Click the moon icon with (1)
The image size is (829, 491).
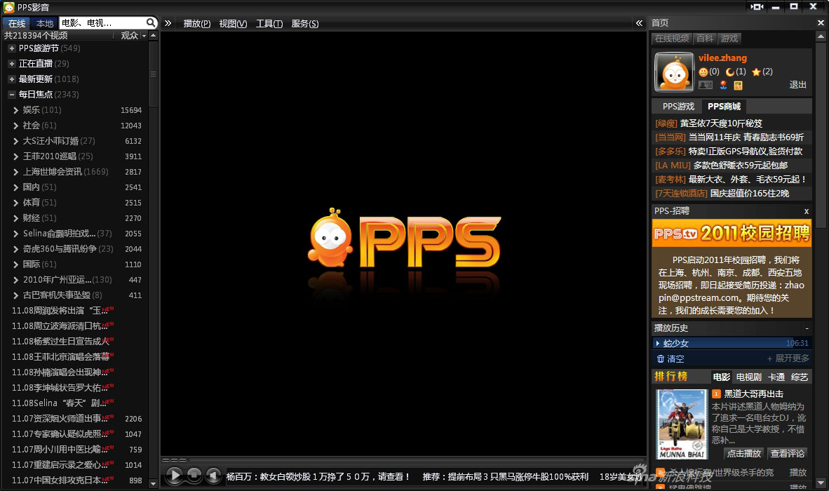click(x=730, y=72)
